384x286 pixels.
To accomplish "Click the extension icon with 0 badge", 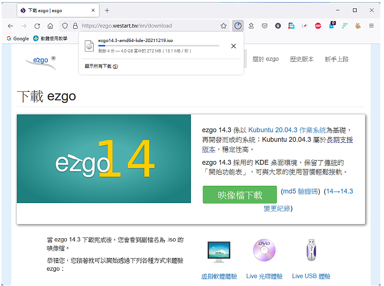I will pos(332,25).
